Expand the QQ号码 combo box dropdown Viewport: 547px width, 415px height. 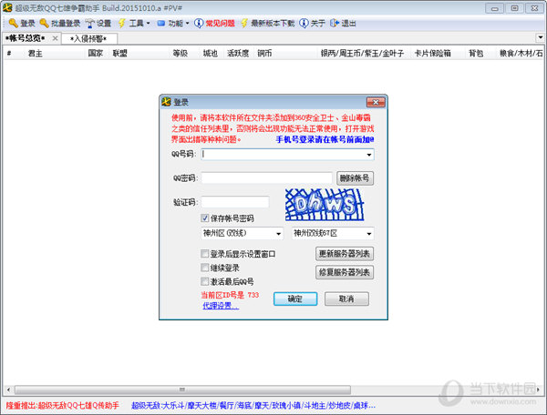[369, 155]
